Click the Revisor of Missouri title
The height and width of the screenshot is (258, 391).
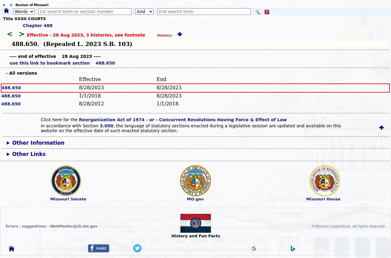click(x=32, y=5)
